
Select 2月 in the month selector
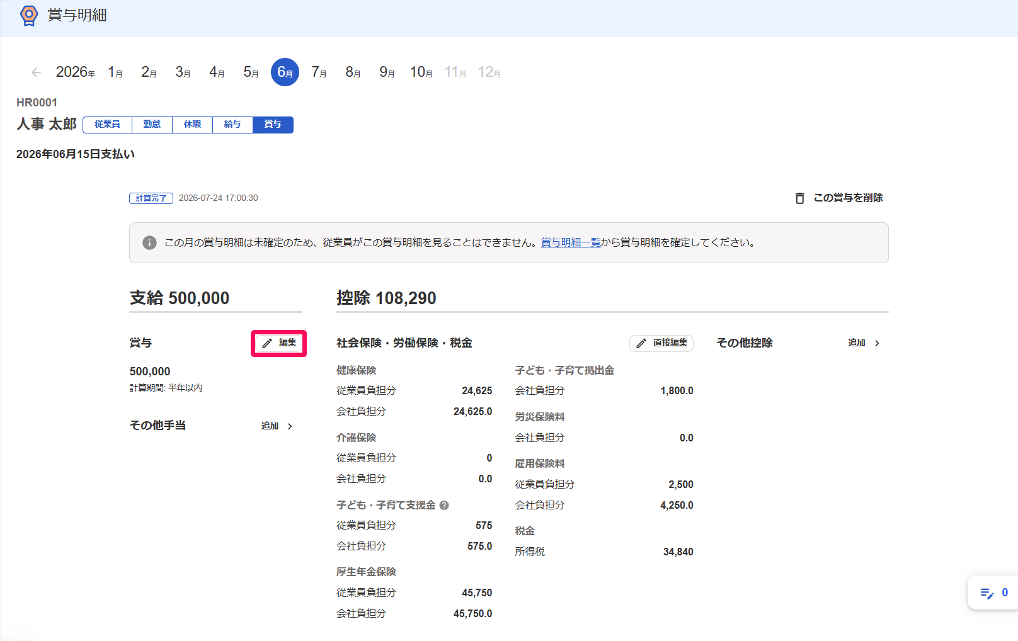(x=149, y=72)
